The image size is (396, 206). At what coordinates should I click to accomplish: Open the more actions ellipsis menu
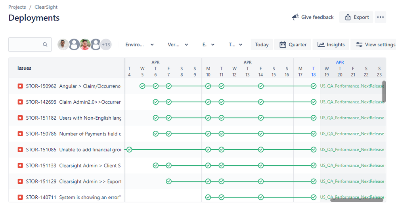(x=380, y=17)
